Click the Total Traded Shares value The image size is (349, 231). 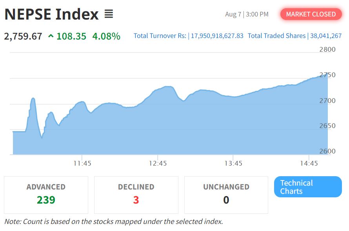[326, 36]
